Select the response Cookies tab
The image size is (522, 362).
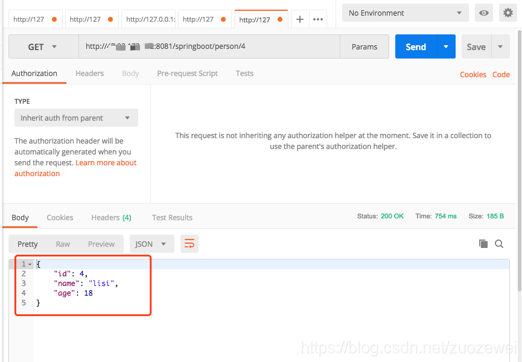coord(60,217)
